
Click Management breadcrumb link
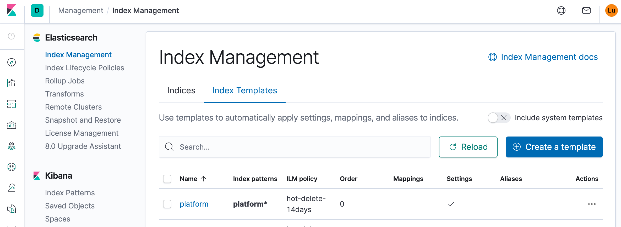(x=81, y=10)
